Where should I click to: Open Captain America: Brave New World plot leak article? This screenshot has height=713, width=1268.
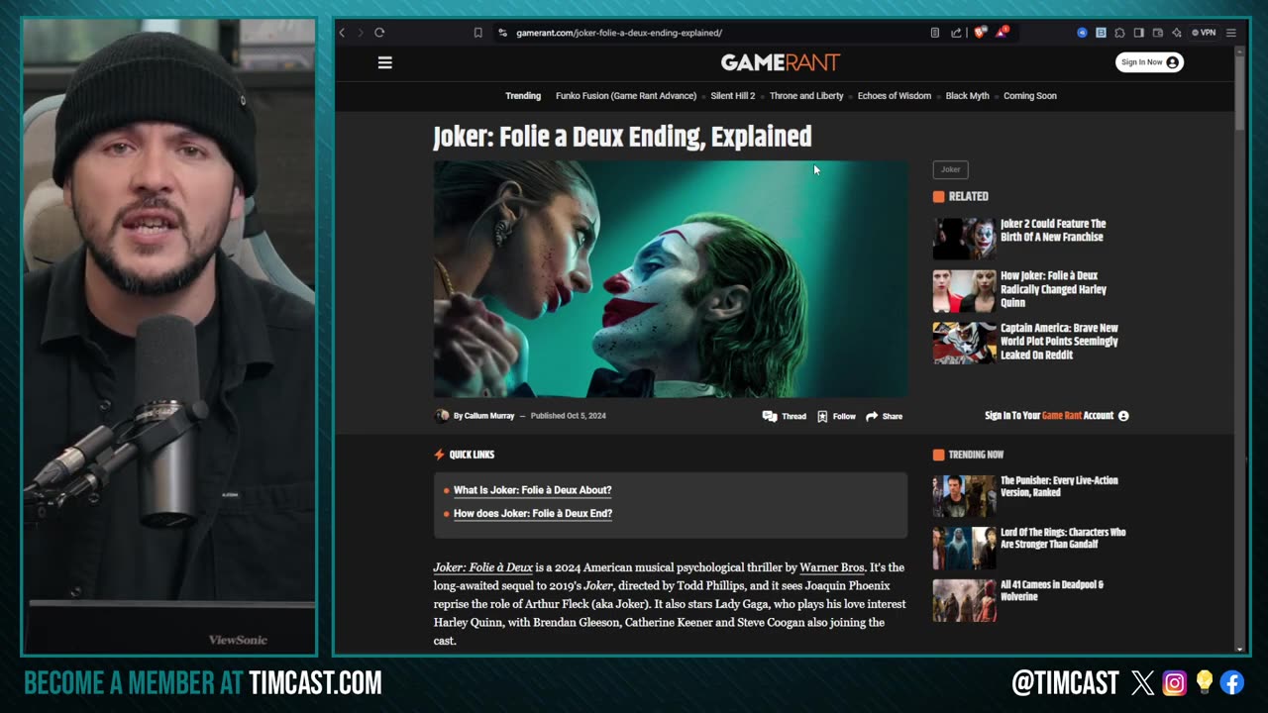click(1059, 342)
